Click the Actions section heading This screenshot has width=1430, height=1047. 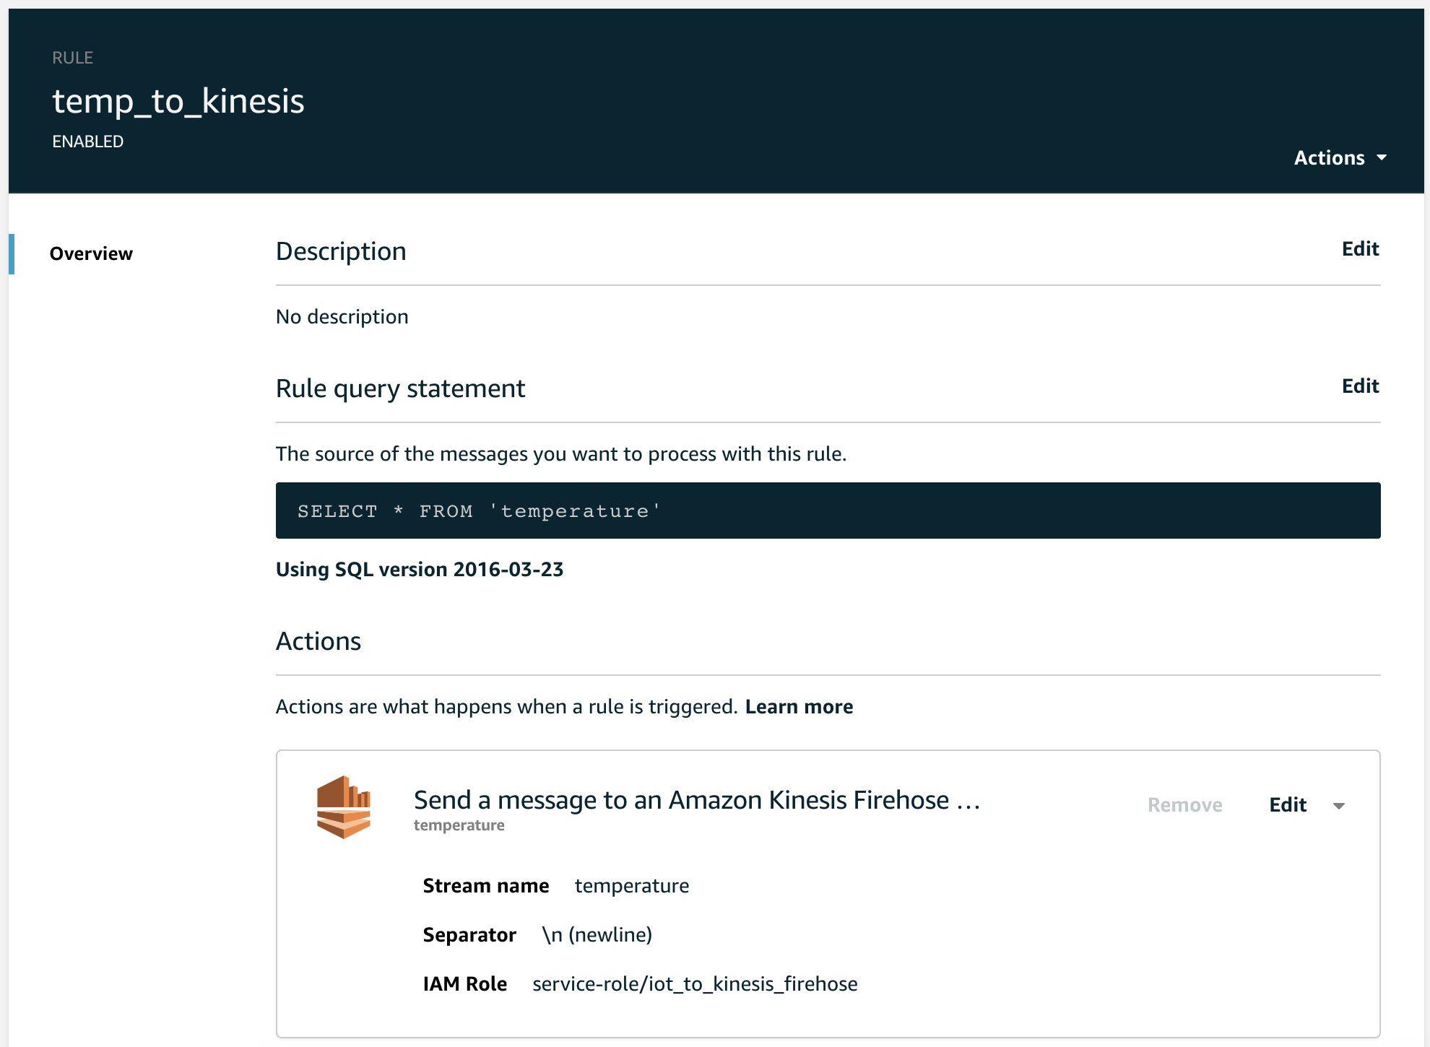[318, 641]
